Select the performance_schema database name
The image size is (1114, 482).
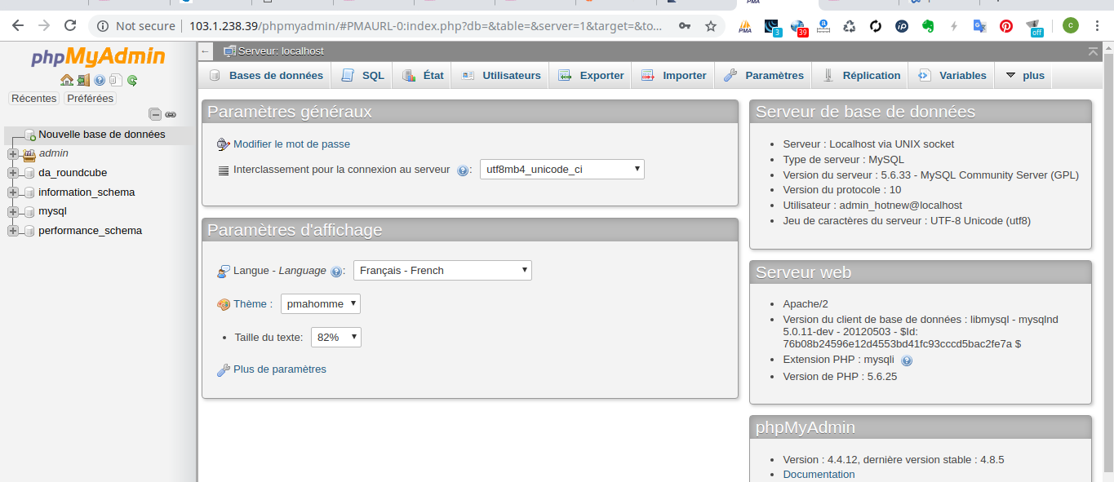pos(90,231)
